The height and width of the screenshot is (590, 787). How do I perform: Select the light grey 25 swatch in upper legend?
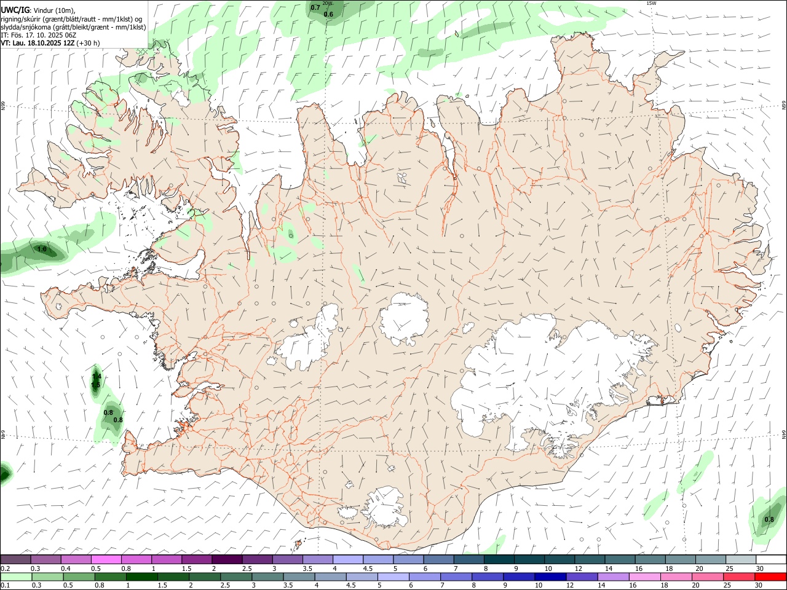[x=740, y=560]
